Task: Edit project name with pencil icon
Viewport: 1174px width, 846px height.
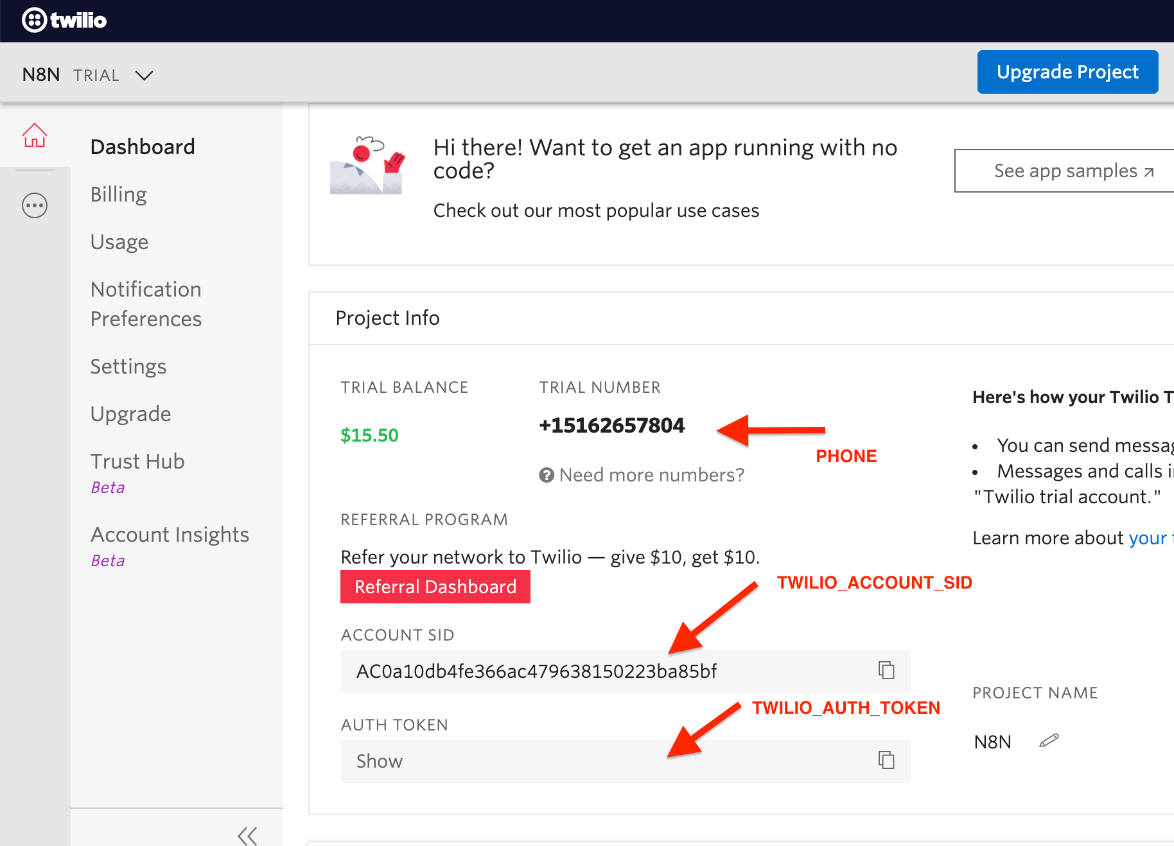Action: coord(1049,741)
